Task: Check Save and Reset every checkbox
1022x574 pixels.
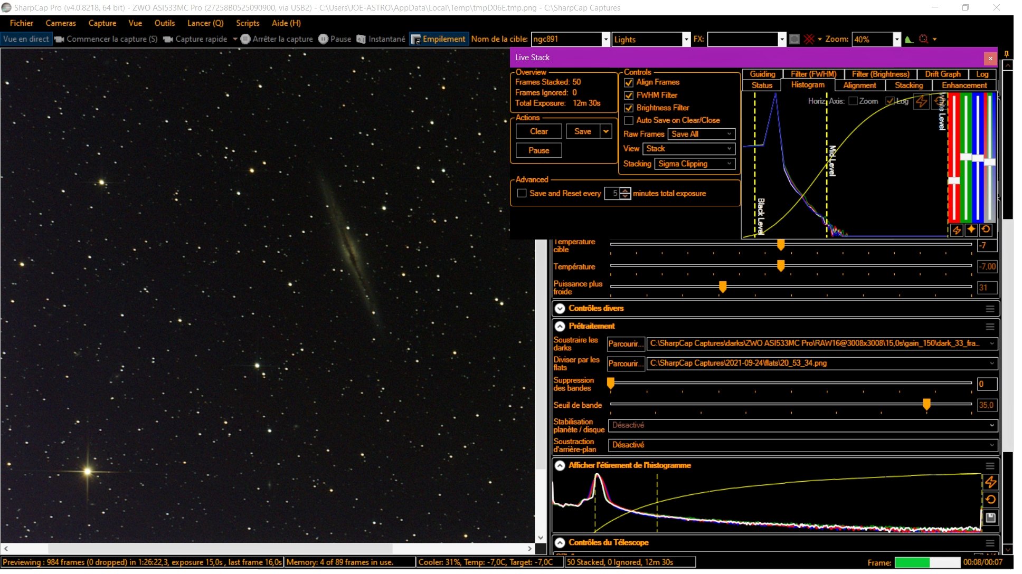Action: tap(522, 194)
